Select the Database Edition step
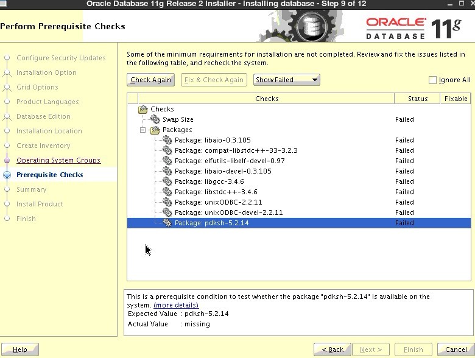The image size is (475, 358). pyautogui.click(x=43, y=116)
